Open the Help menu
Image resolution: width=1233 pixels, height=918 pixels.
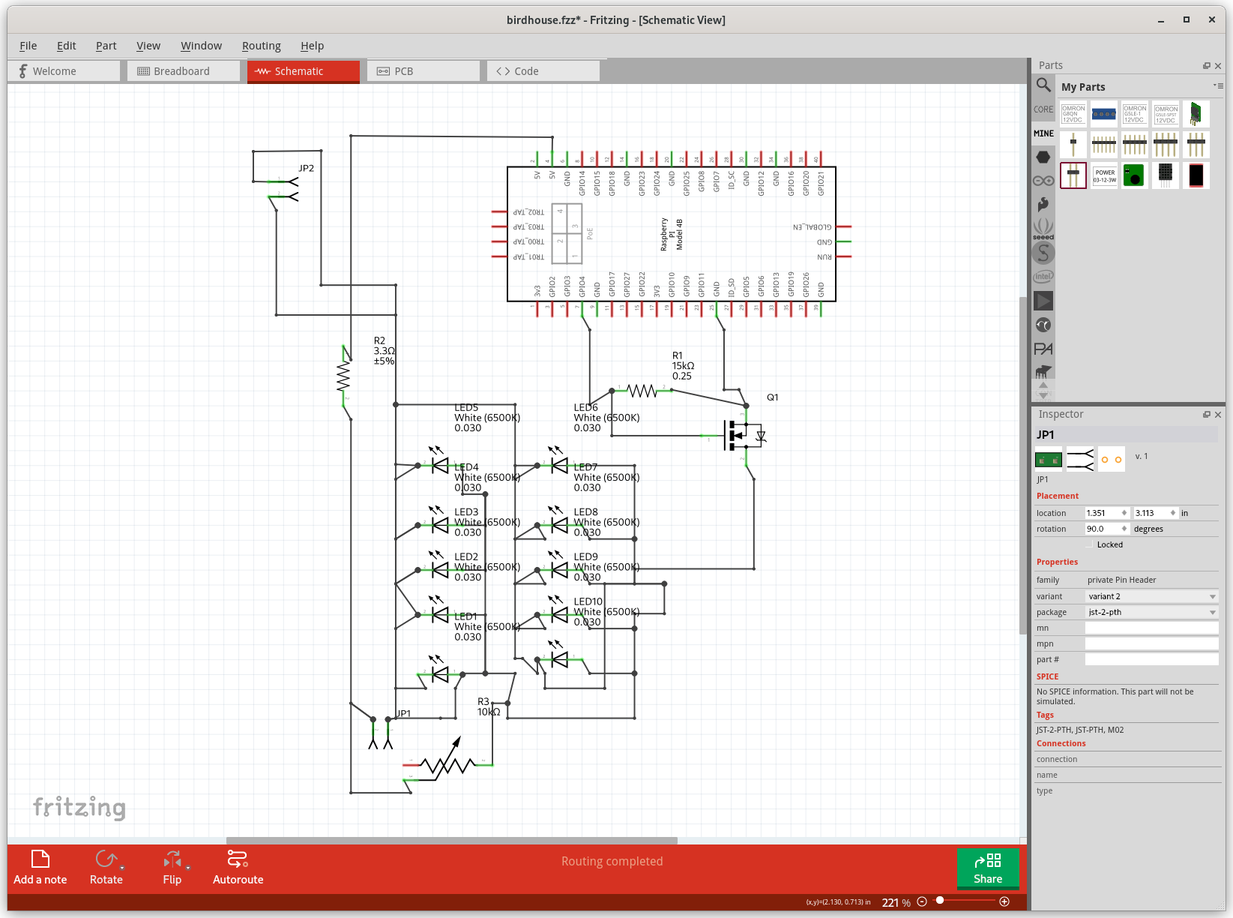tap(313, 46)
